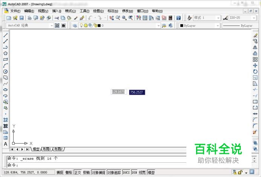261x177 pixels.
Task: Toggle DUCS in status bar
Action: (126, 172)
